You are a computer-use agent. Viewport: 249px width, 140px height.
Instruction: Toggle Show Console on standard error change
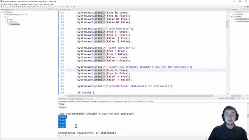(x=233, y=98)
